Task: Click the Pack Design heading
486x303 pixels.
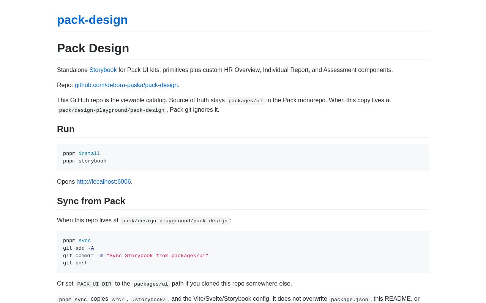Action: 93,48
